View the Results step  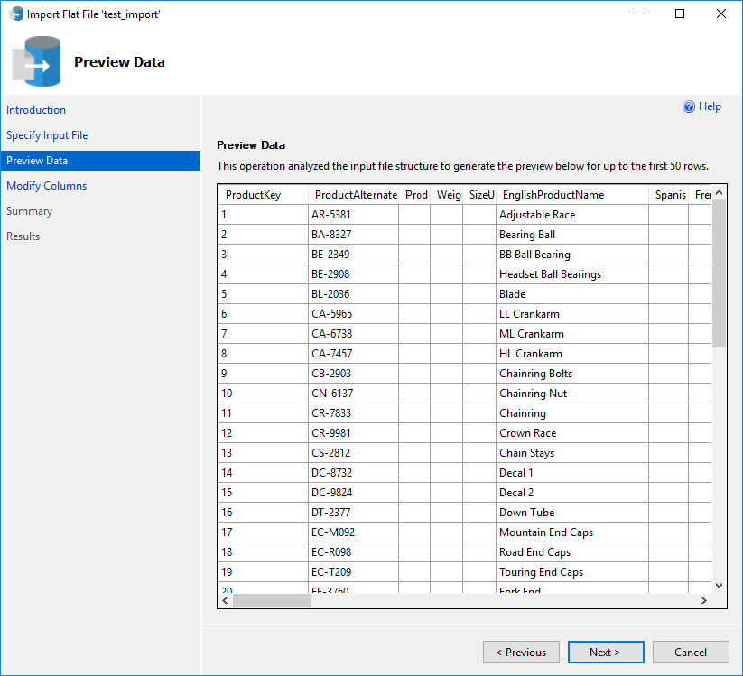point(27,236)
